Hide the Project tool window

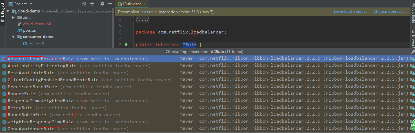click(110, 4)
